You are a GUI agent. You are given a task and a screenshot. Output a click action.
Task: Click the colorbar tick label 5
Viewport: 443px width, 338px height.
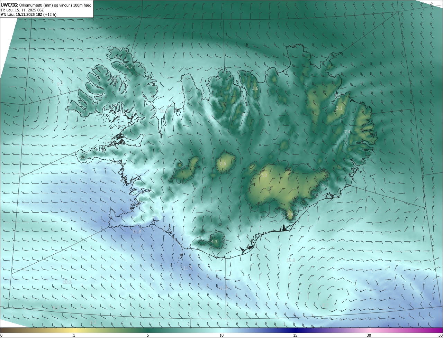click(148, 336)
